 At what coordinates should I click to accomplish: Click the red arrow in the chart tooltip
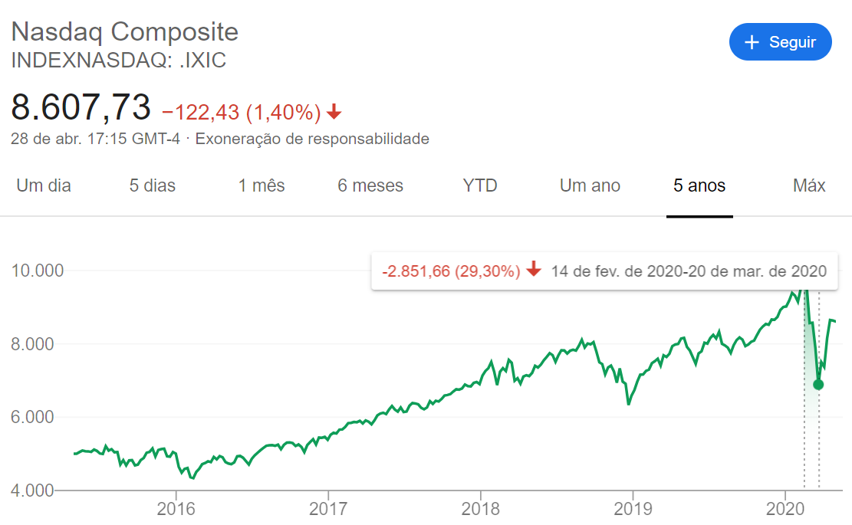[535, 271]
